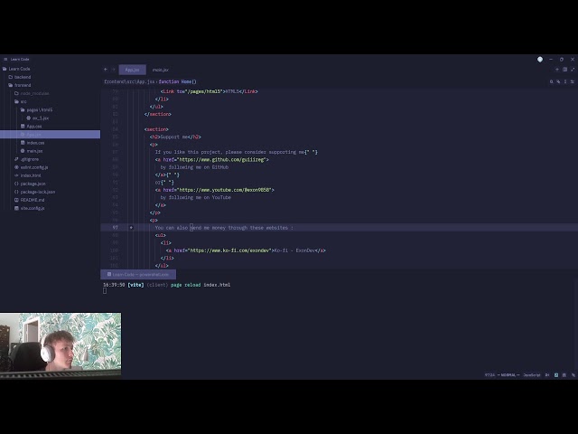Screen dimensions: 578x434
Task: Click the round avatar icon in title bar
Action: click(x=540, y=59)
